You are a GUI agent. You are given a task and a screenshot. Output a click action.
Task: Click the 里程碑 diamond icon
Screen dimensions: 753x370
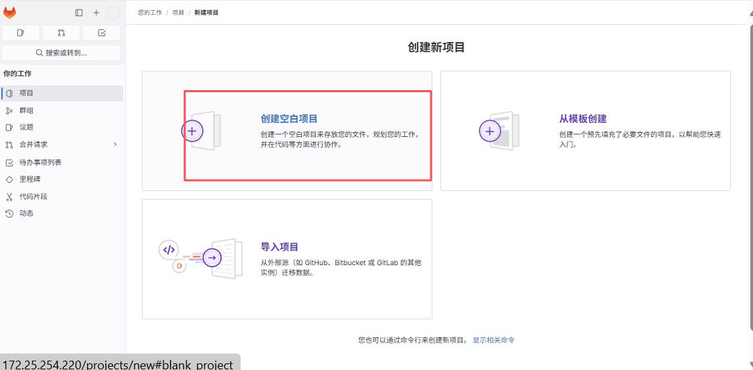[x=9, y=179]
